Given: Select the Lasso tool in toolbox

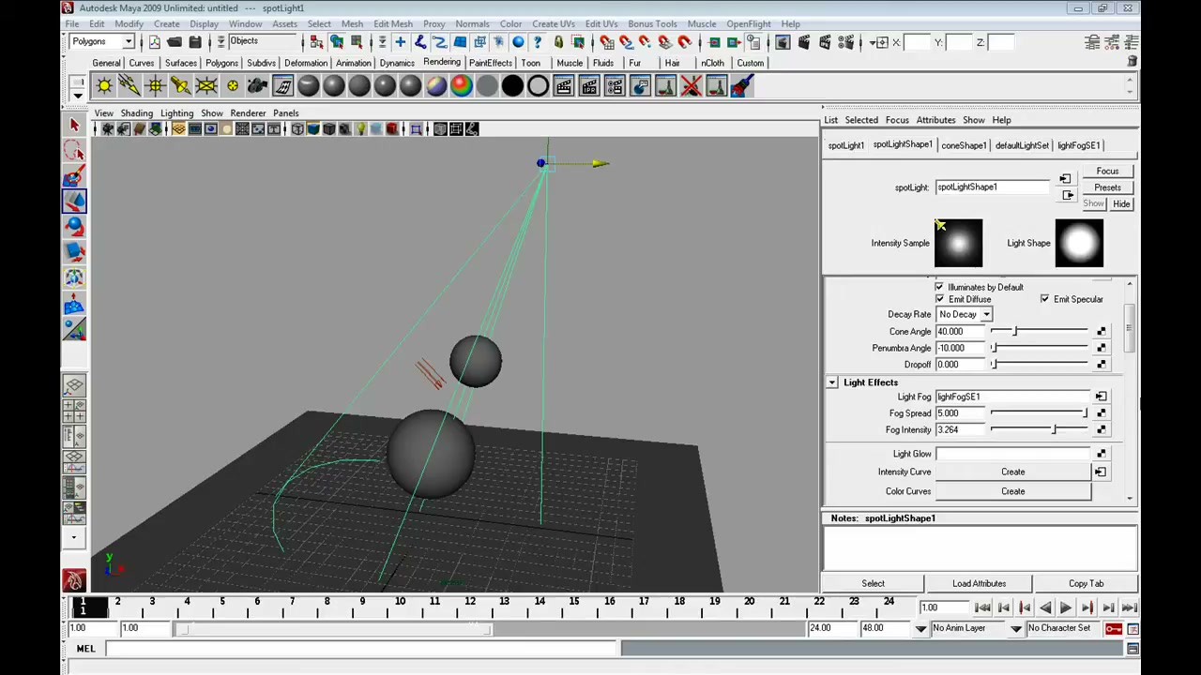Looking at the screenshot, I should click(74, 151).
